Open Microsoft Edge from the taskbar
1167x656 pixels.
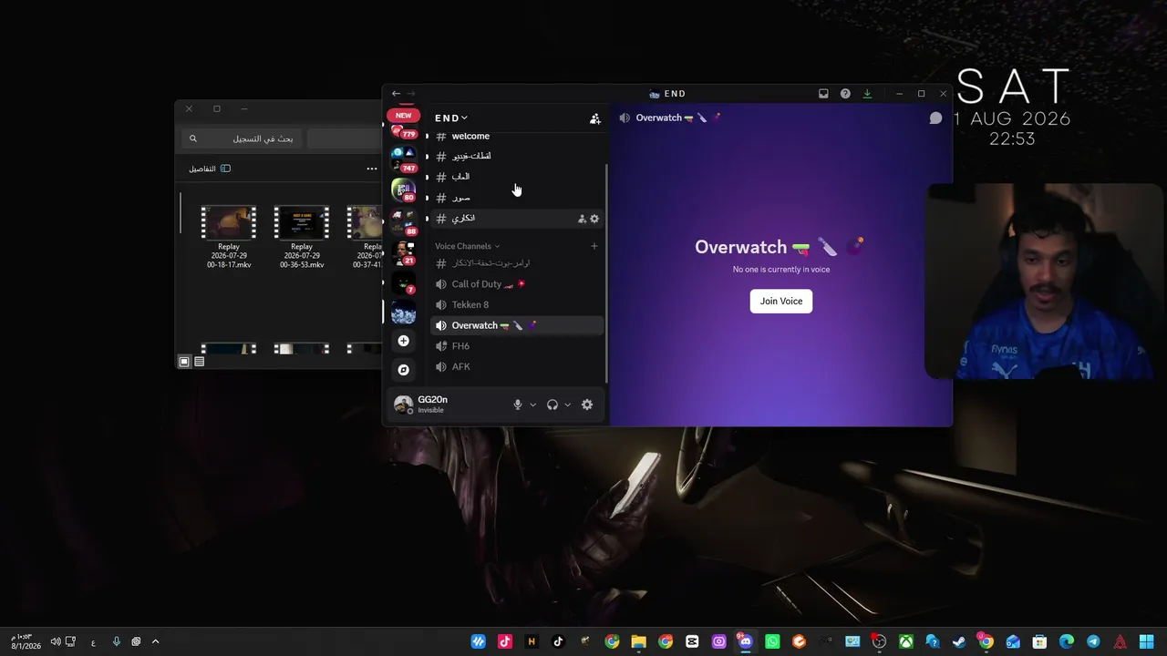[x=1067, y=641]
